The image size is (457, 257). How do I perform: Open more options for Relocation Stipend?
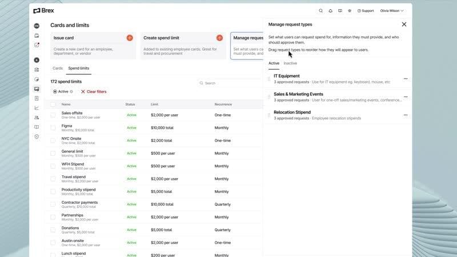pos(406,115)
